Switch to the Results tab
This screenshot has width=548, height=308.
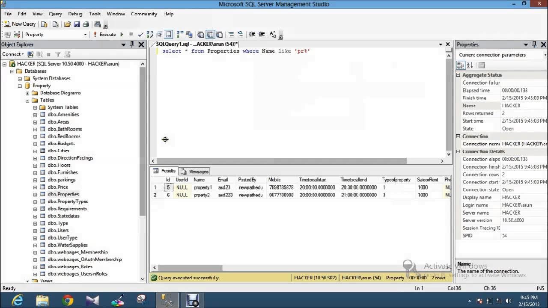pos(165,171)
